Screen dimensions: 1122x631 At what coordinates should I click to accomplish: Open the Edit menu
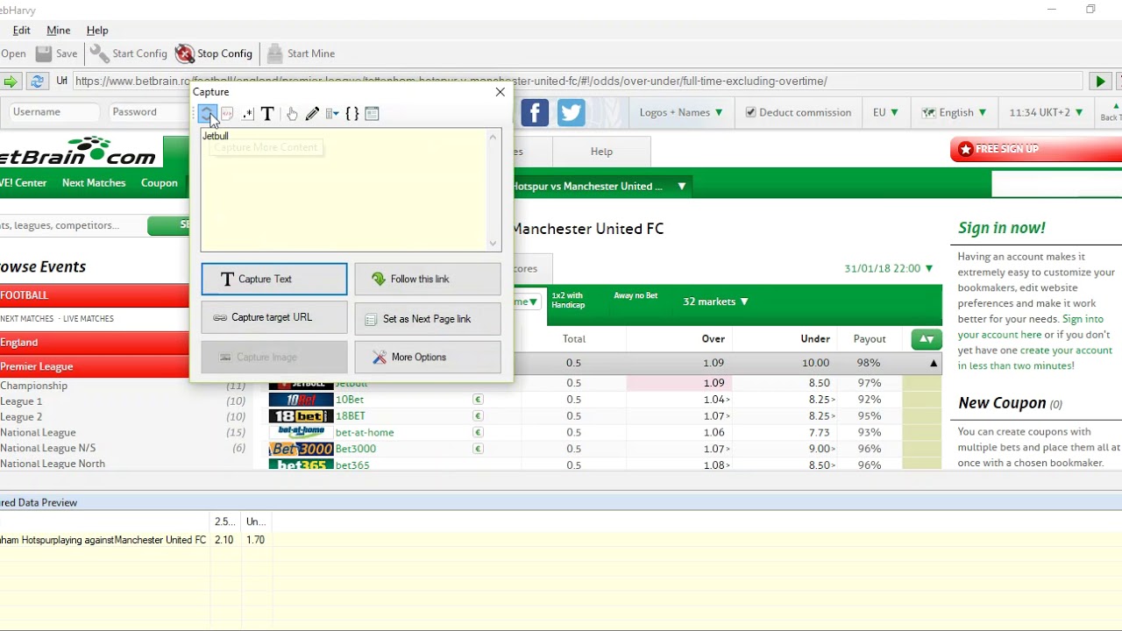click(21, 30)
